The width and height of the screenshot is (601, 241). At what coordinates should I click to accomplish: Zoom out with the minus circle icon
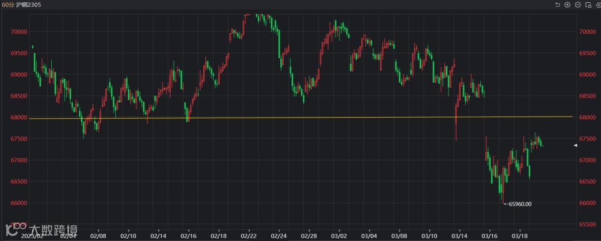tap(578, 5)
